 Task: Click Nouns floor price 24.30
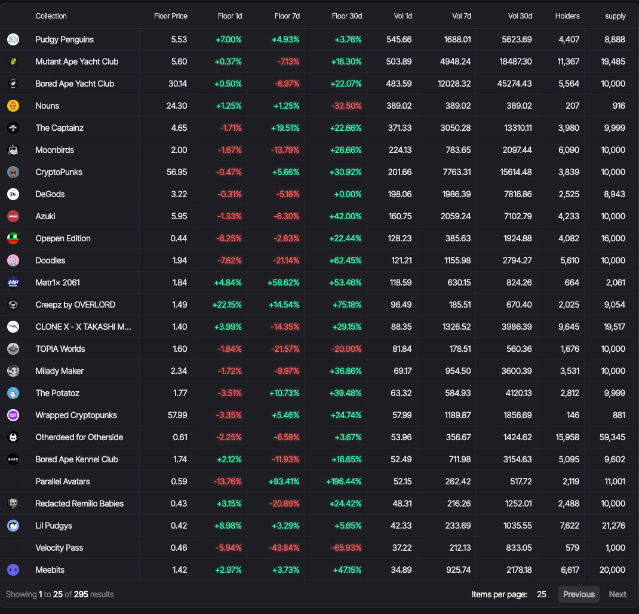coord(176,106)
